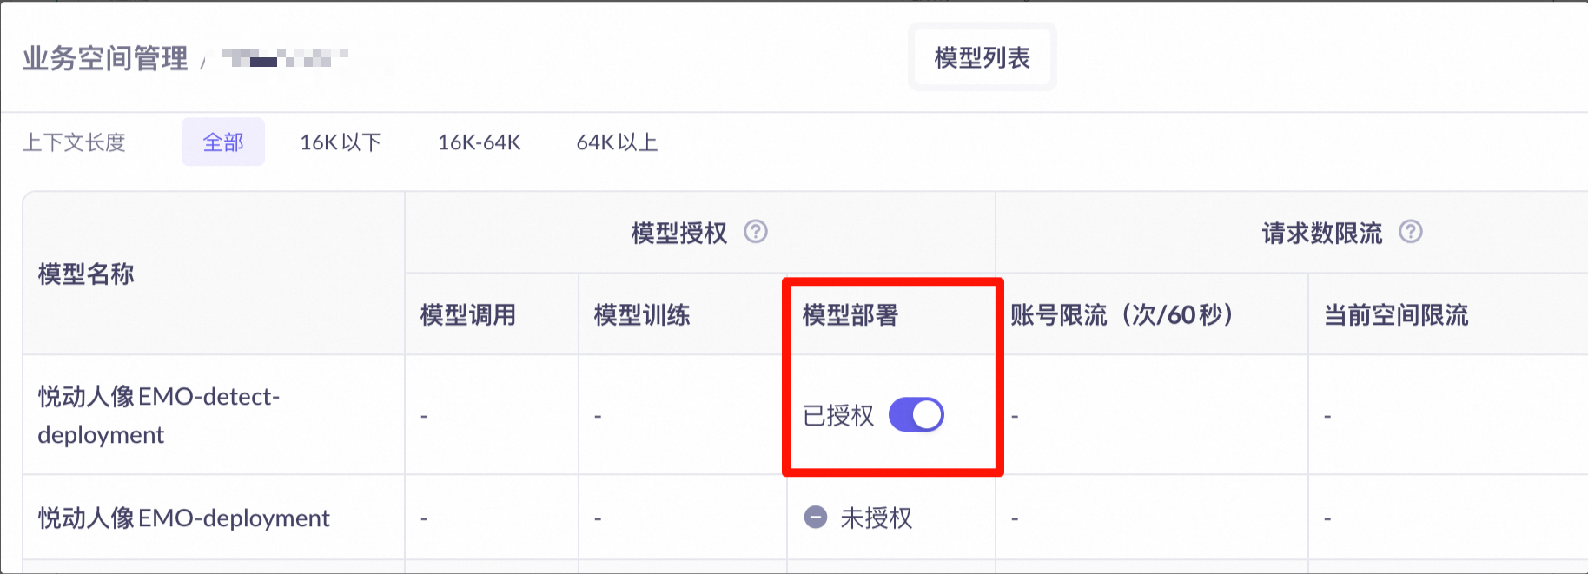This screenshot has height=574, width=1588.
Task: Select the 64K以上 filter
Action: click(x=617, y=142)
